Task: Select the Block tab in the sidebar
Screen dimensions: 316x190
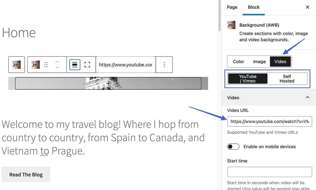Action: 254,7
